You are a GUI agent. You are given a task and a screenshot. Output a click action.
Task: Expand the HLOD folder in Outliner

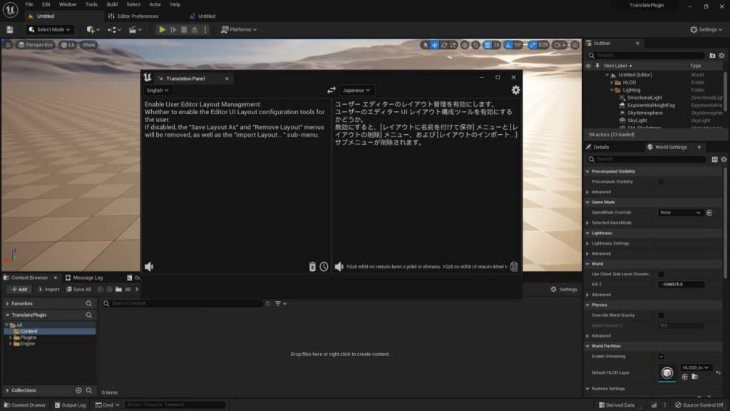pyautogui.click(x=612, y=83)
